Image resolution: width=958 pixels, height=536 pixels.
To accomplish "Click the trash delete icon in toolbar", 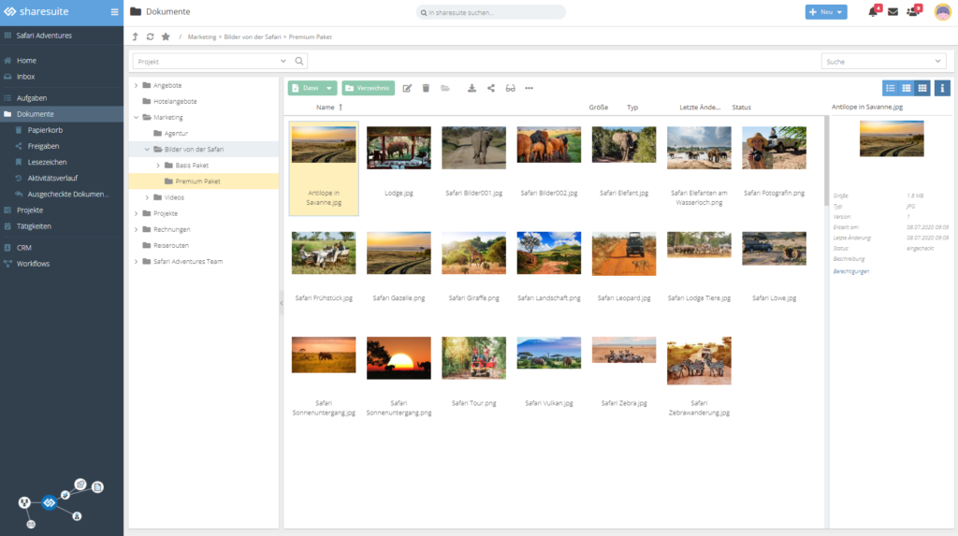I will pos(426,88).
